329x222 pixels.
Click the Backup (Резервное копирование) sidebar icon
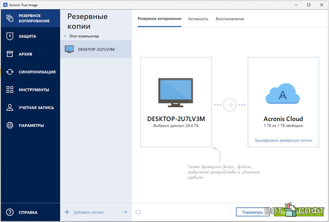pos(10,18)
